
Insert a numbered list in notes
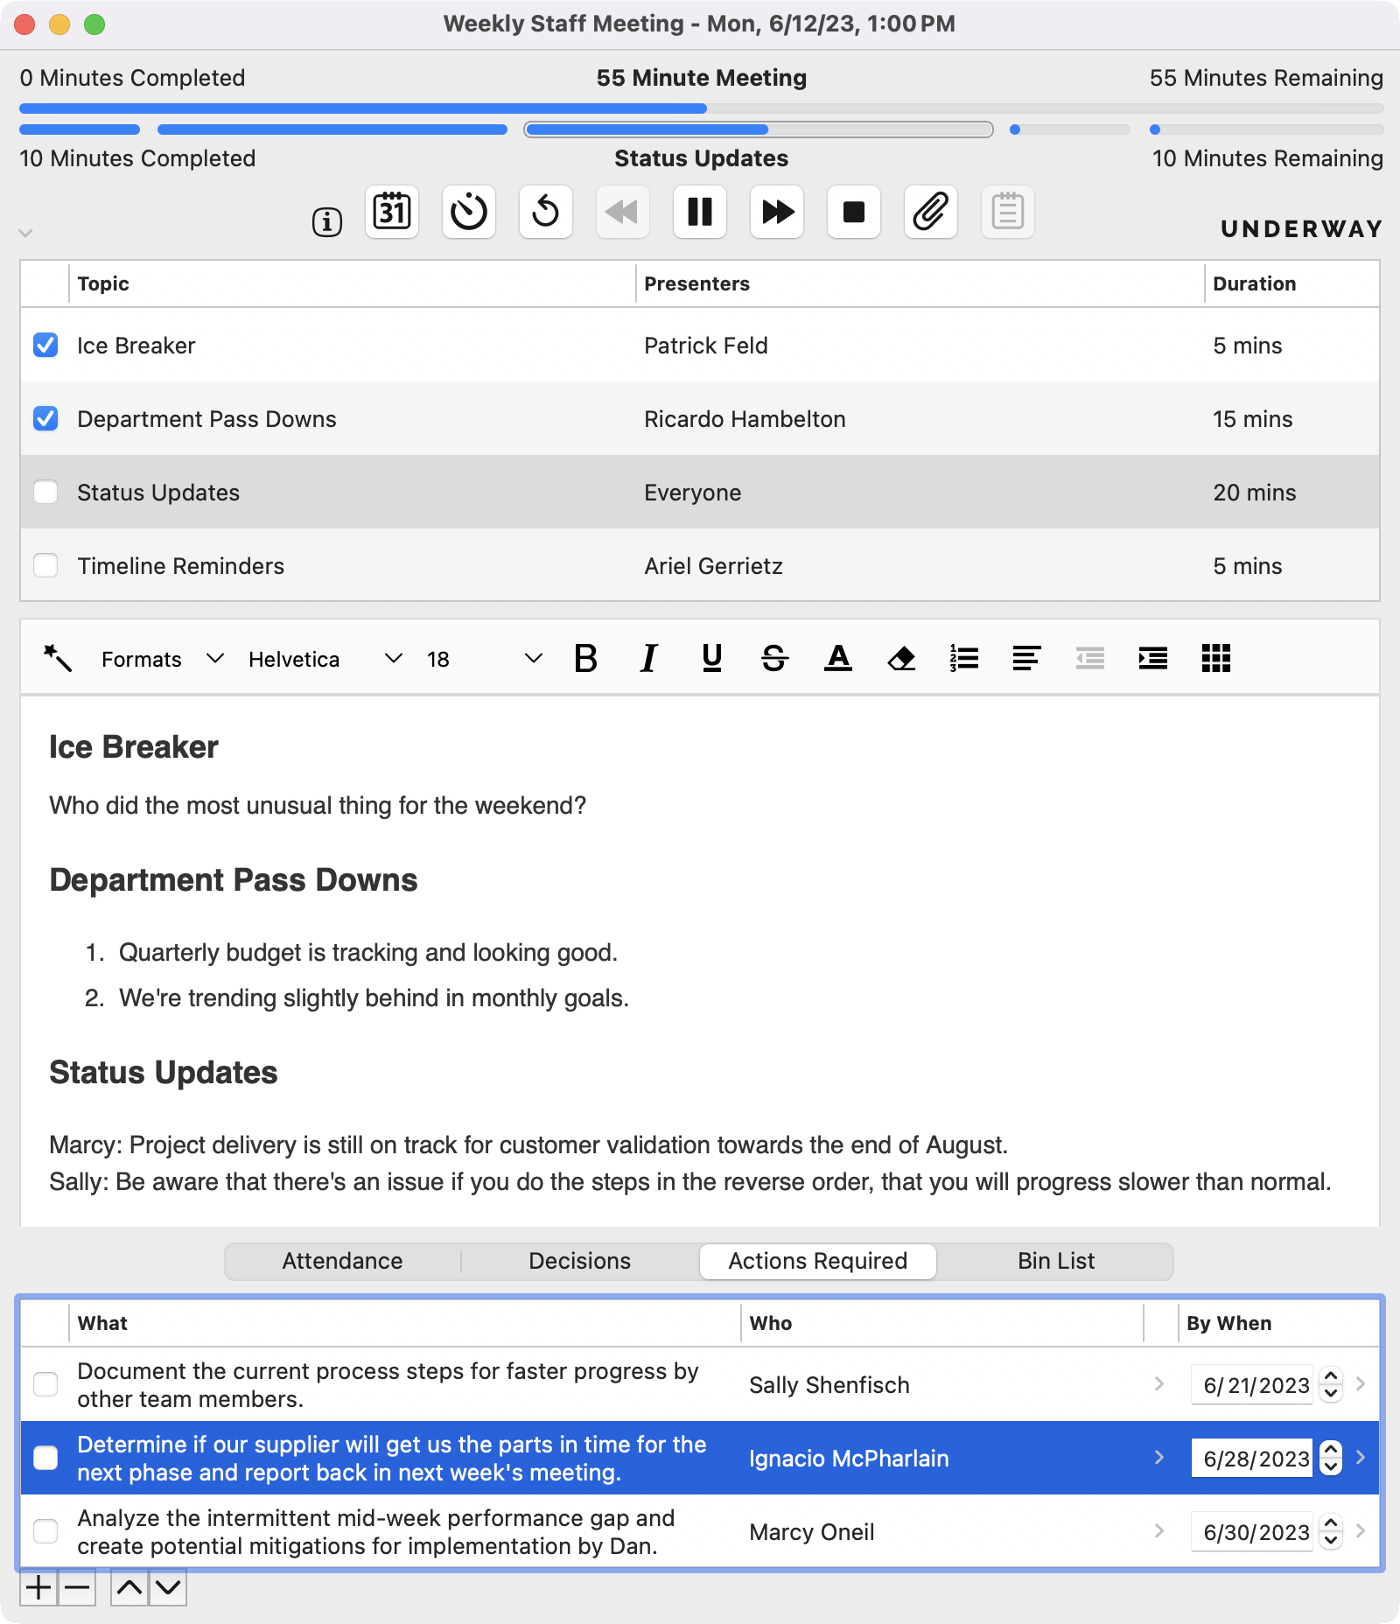coord(964,658)
